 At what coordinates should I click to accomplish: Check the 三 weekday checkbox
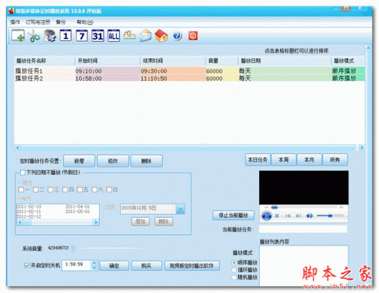click(51, 189)
